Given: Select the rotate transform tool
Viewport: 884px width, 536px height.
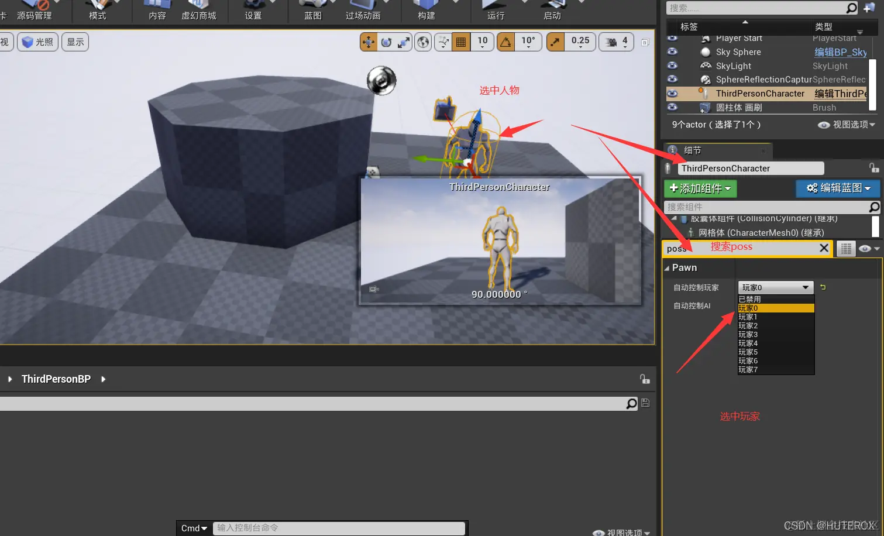Looking at the screenshot, I should click(x=386, y=42).
